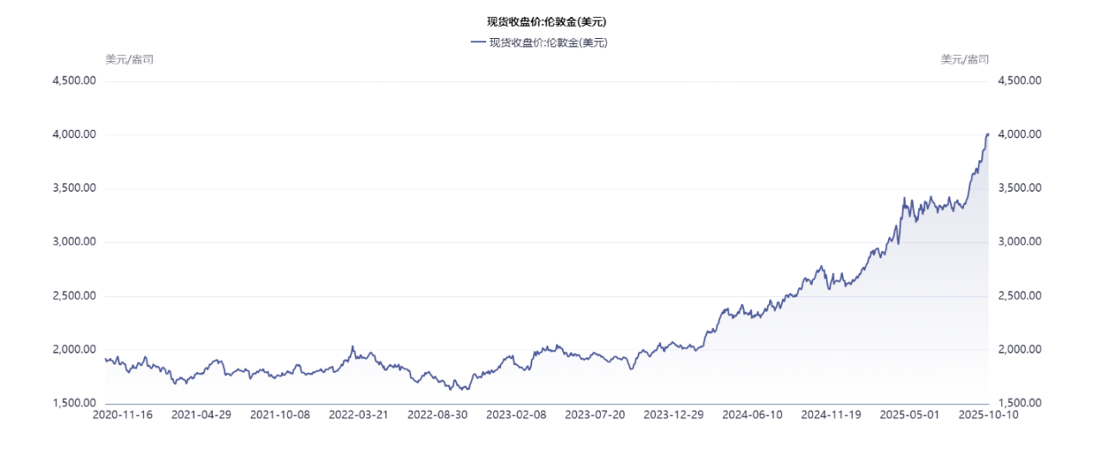Screen dimensions: 1094x464
Task: Click the 2022-08-30 x-axis date
Action: click(x=437, y=414)
